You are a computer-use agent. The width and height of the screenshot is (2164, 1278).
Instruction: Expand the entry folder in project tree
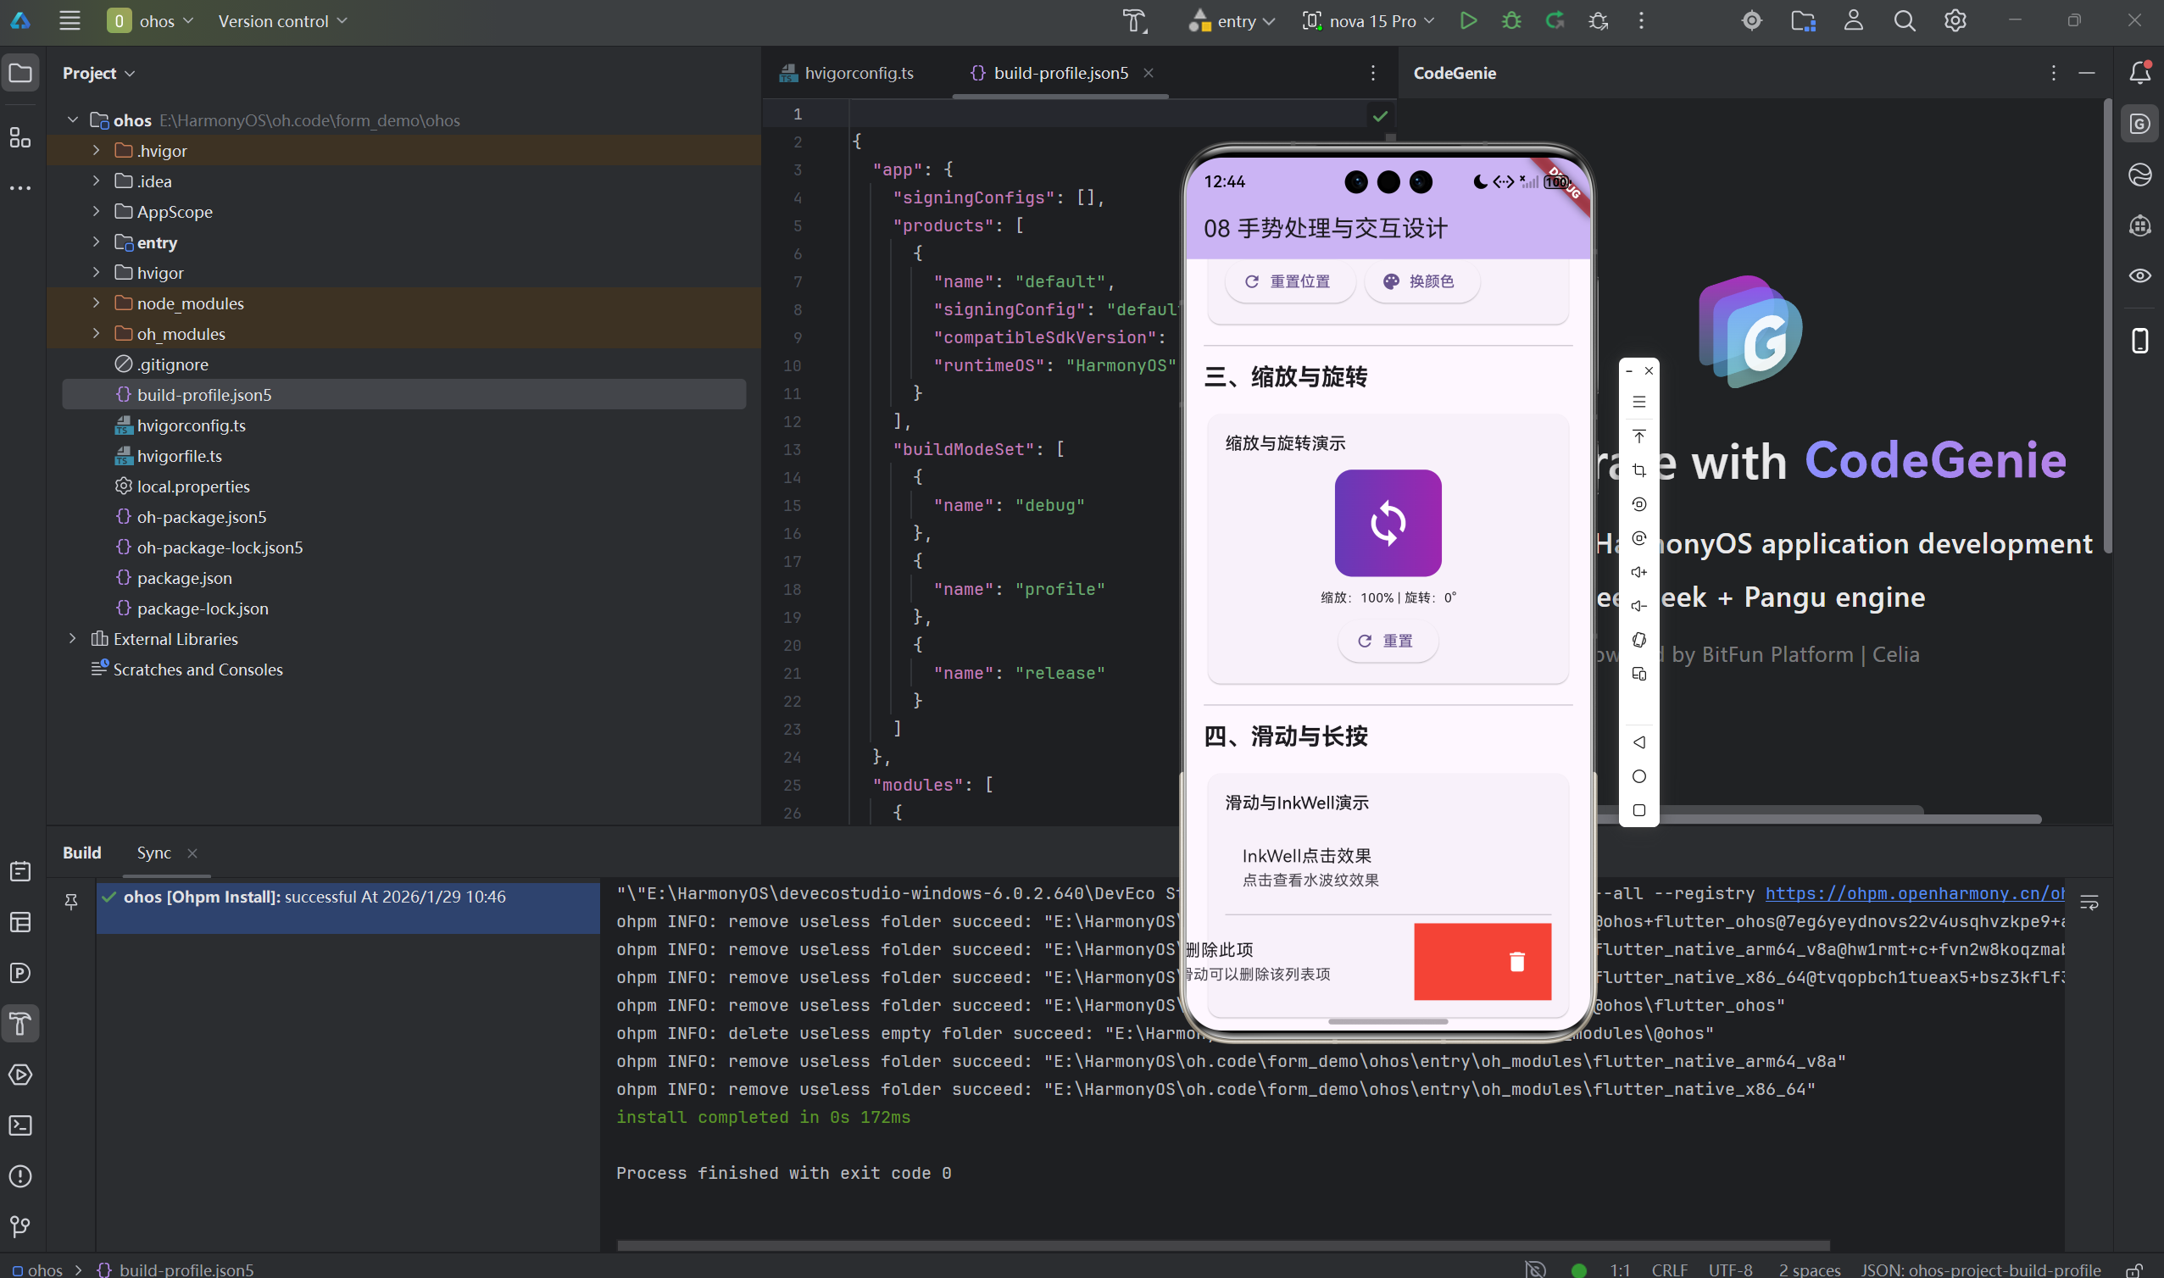(97, 243)
